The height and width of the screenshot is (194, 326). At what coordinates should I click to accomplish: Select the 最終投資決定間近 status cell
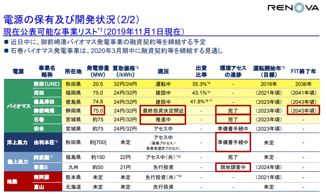(163, 111)
